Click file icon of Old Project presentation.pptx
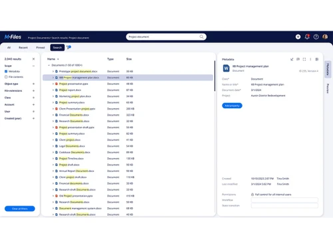Screen dimensions: 333x249 click(x=57, y=196)
